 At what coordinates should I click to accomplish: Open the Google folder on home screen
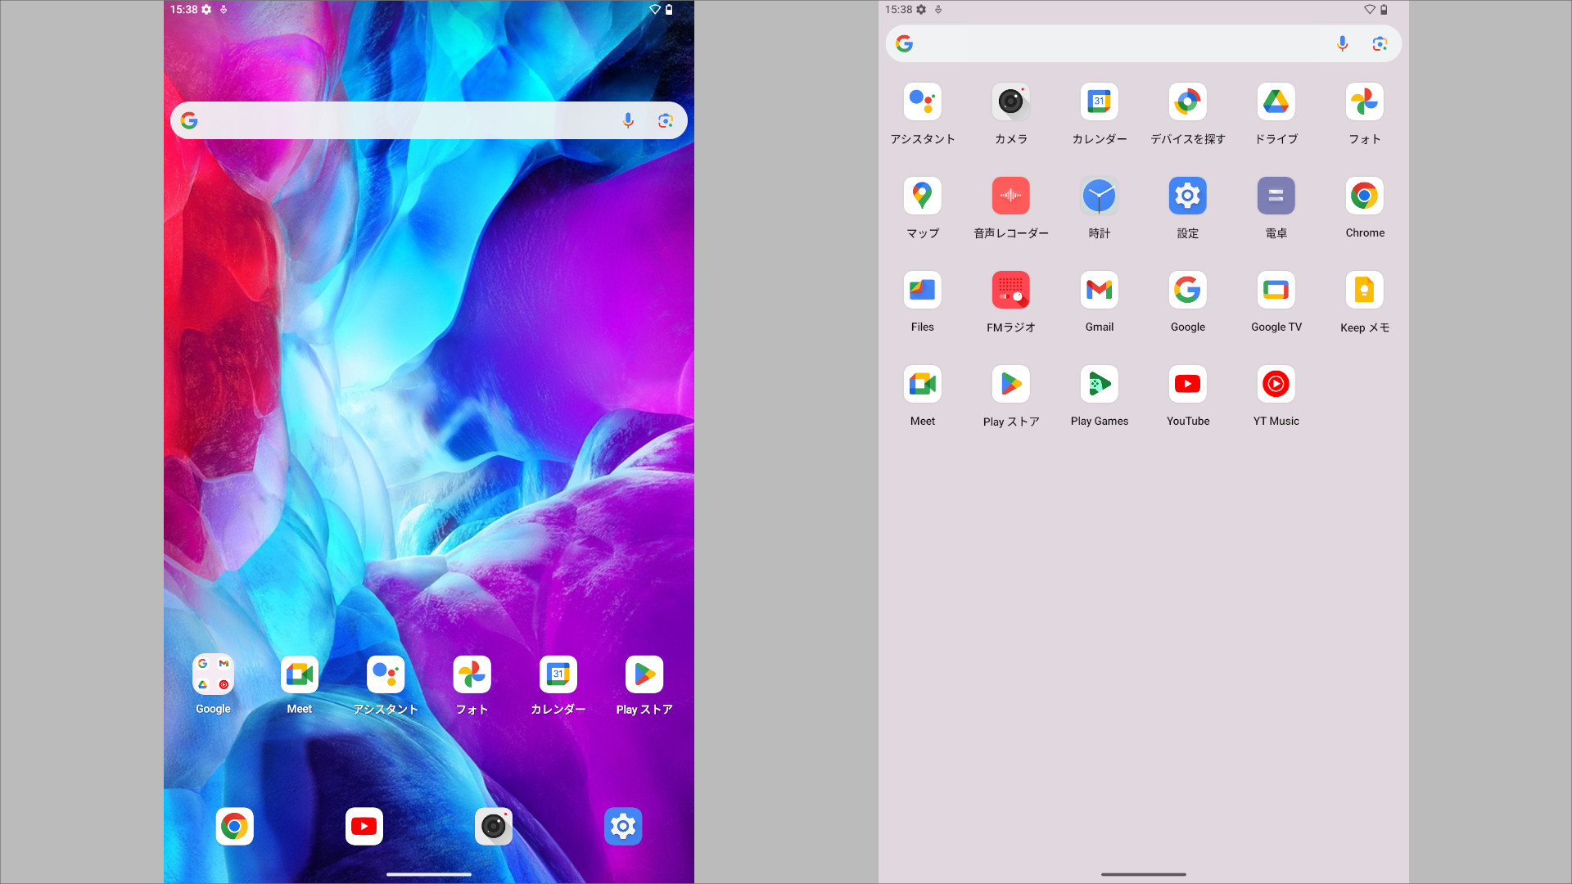[x=213, y=674]
